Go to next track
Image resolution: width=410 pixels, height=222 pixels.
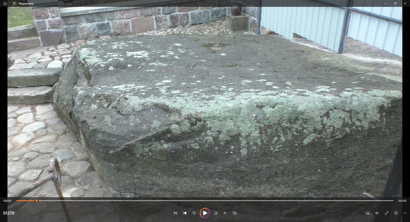coord(225,213)
